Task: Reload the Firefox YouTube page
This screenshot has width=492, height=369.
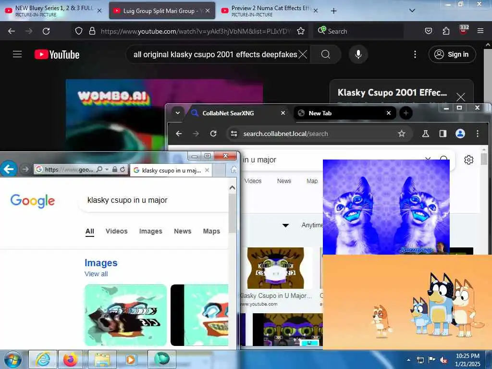Action: coord(46,31)
